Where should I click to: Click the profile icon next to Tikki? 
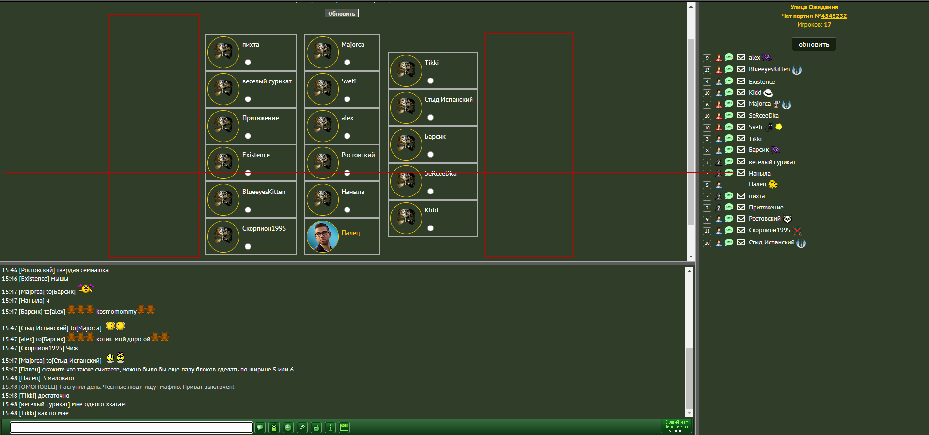[719, 139]
